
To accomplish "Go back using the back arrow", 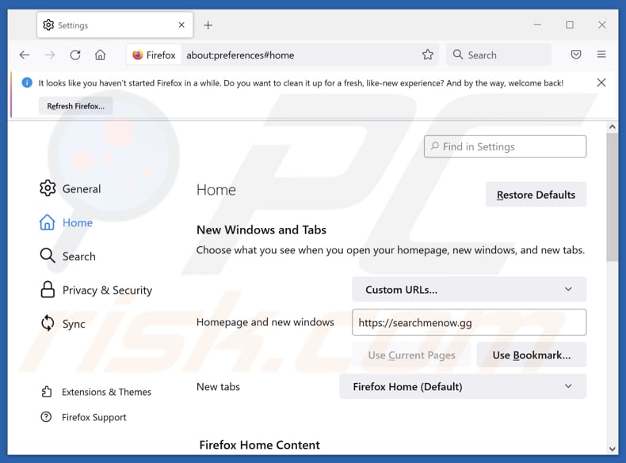I will click(x=25, y=55).
